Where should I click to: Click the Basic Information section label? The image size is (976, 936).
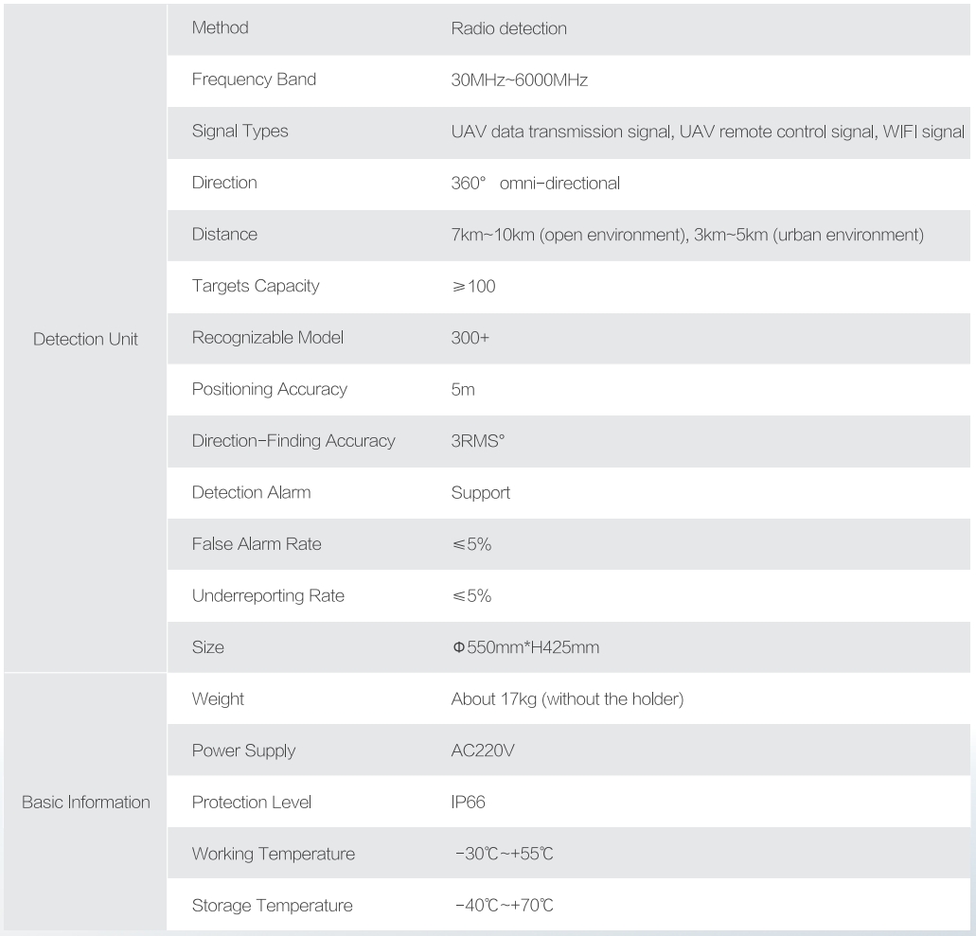85,803
